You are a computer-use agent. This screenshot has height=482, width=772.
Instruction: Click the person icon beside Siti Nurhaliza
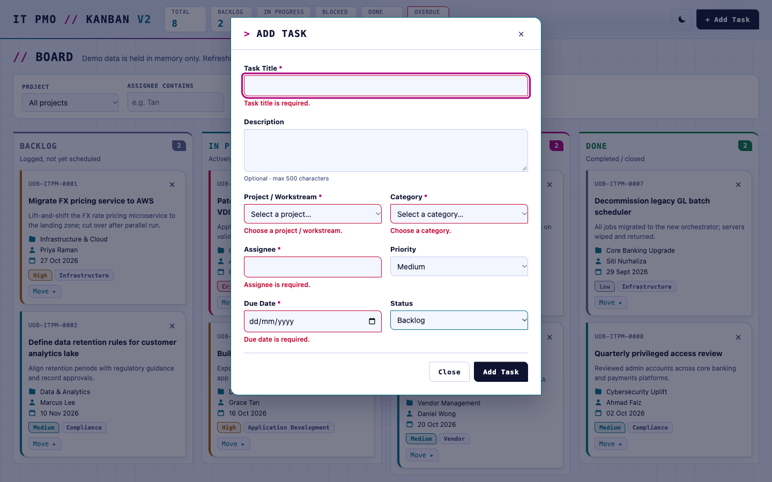pos(598,261)
